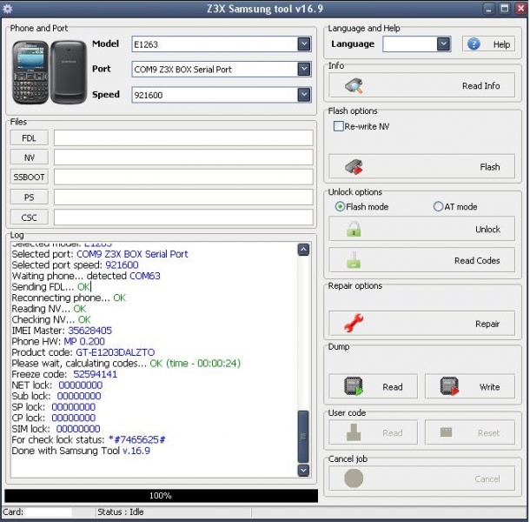Image resolution: width=530 pixels, height=522 pixels.
Task: Click the Freeze code 52594141 value
Action: (95, 374)
